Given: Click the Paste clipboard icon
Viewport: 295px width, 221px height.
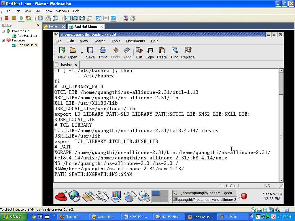Looking at the screenshot, I should (x=162, y=51).
